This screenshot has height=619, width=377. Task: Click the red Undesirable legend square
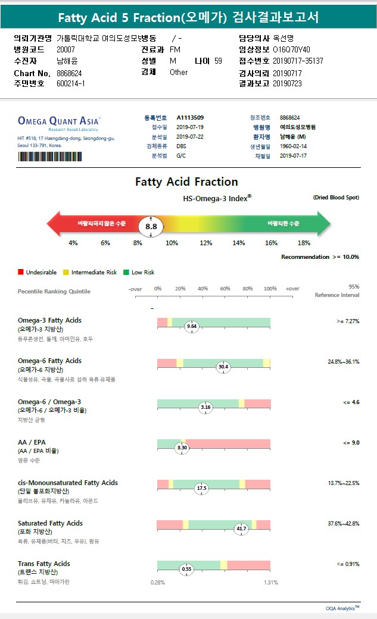point(21,272)
